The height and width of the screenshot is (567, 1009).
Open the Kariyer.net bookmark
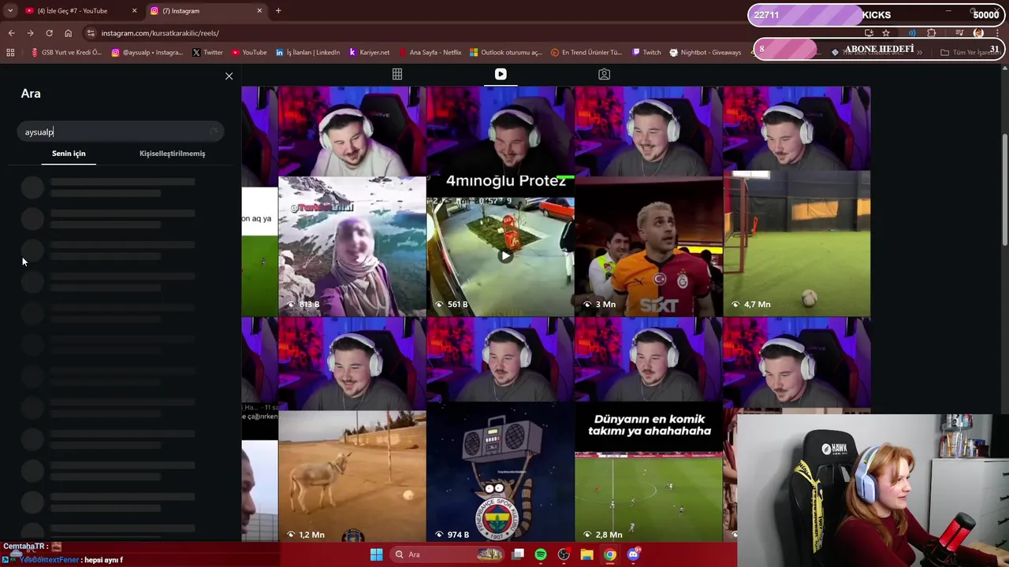pyautogui.click(x=369, y=53)
